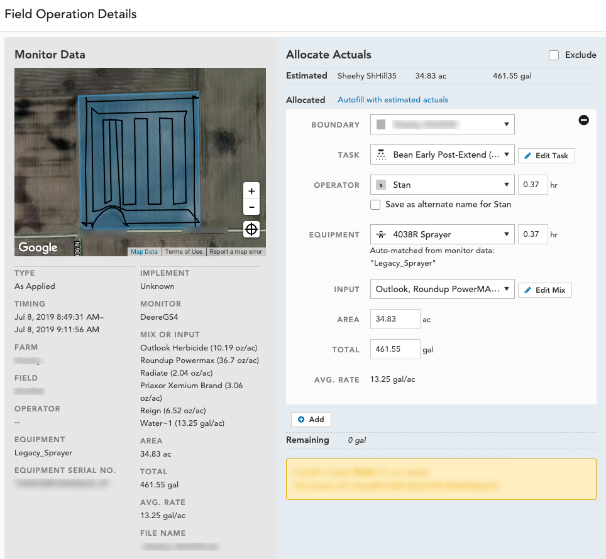606x559 pixels.
Task: Expand the Input mix dropdown
Action: pos(442,289)
